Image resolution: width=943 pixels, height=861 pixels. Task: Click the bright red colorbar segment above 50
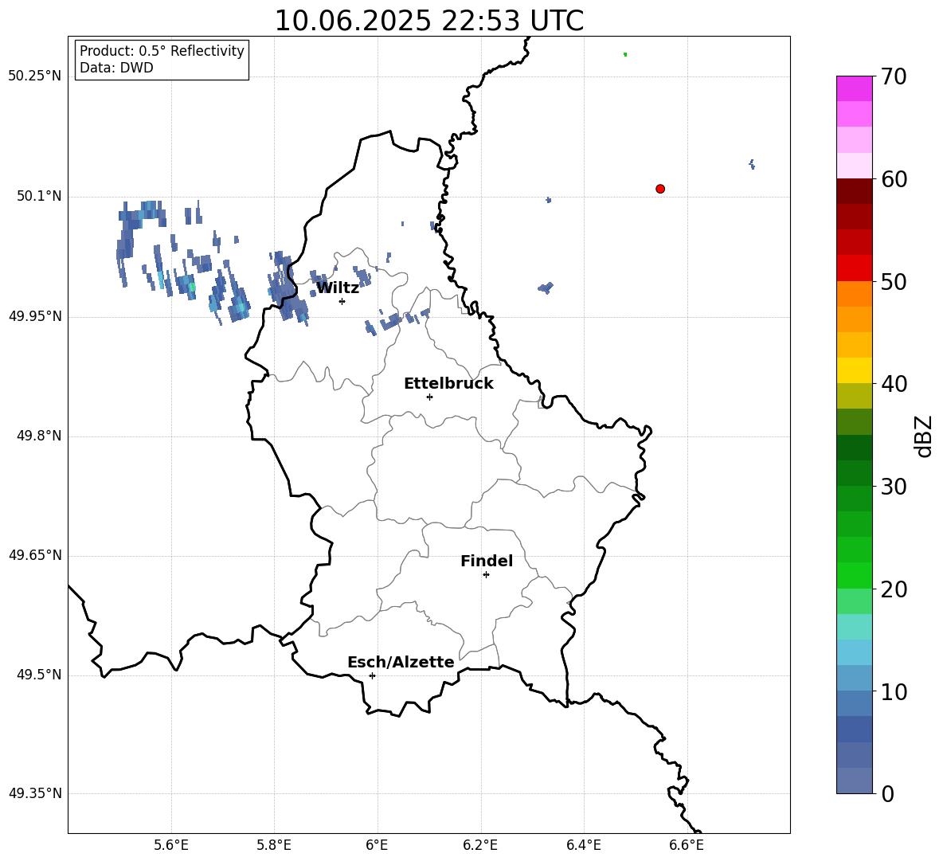854,268
